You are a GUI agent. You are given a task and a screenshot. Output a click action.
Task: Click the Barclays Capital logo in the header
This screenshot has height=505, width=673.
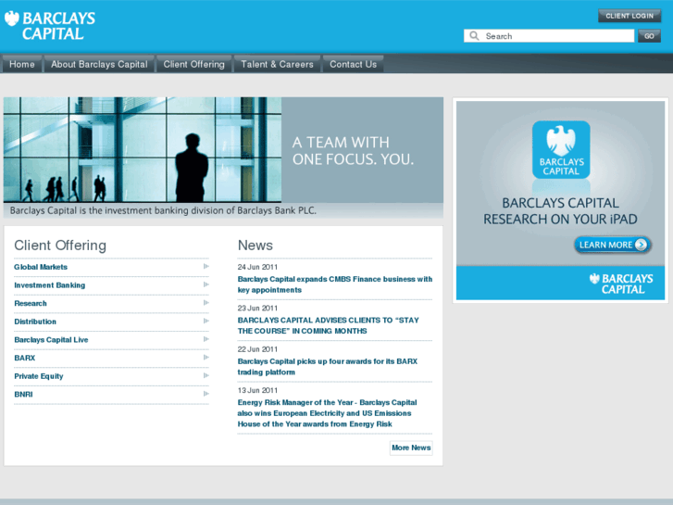tap(50, 26)
